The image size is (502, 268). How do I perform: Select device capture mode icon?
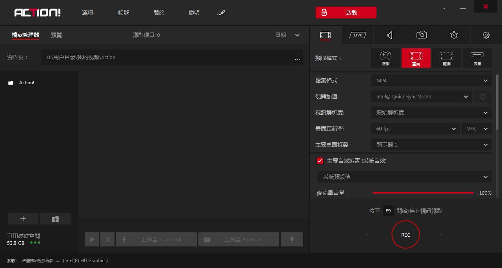click(477, 58)
